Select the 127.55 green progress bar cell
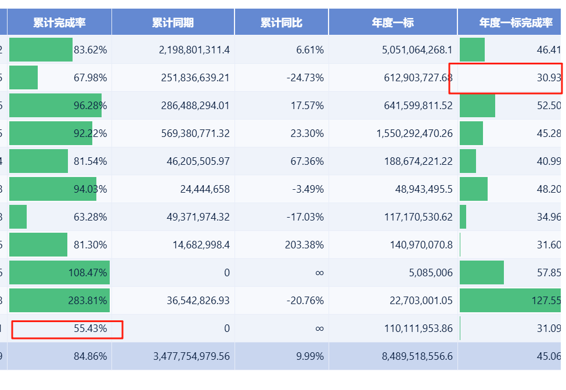 [511, 301]
